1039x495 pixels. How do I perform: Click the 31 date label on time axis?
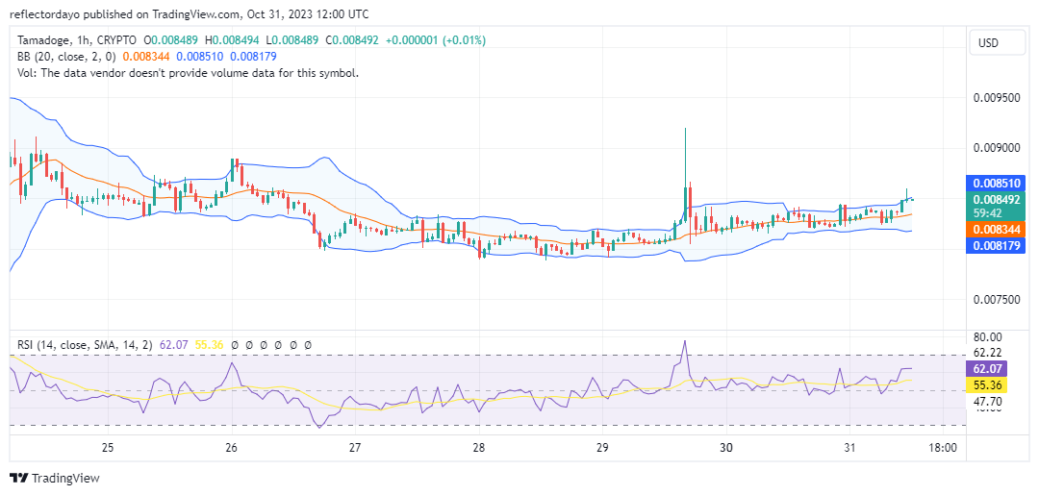click(x=850, y=447)
